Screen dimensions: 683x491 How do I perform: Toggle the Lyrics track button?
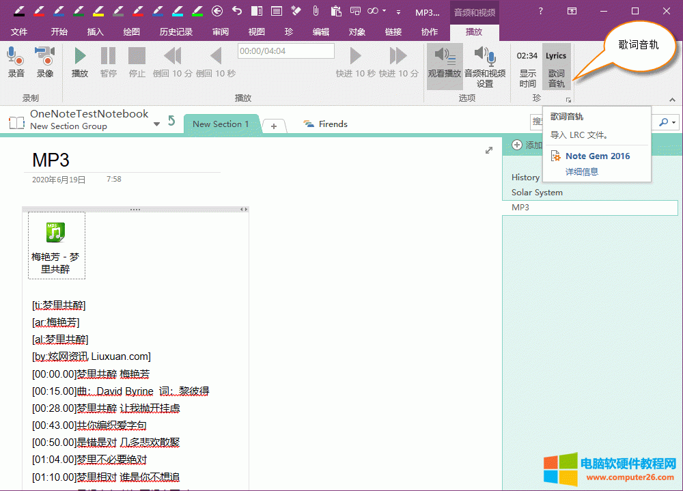[556, 65]
